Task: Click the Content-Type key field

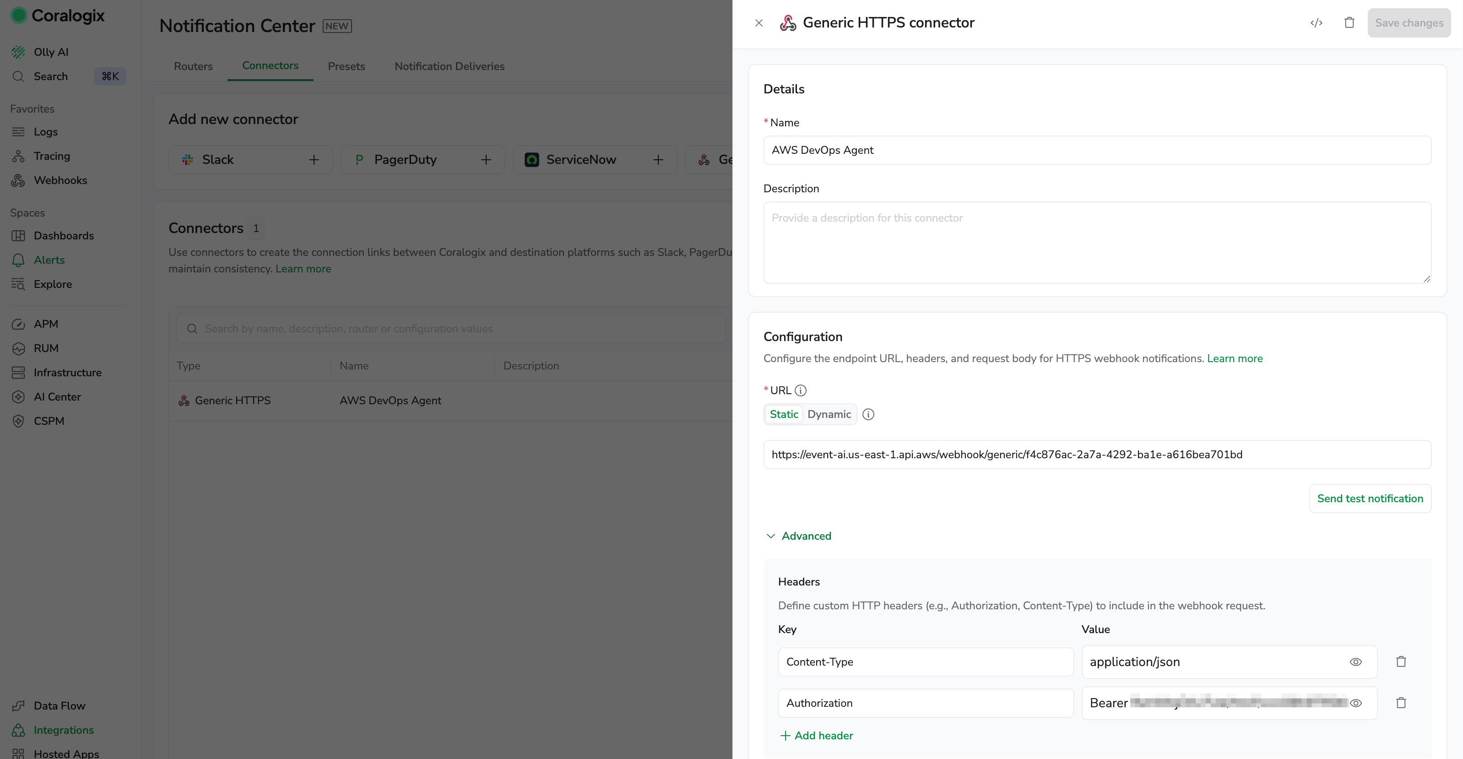Action: [x=925, y=662]
